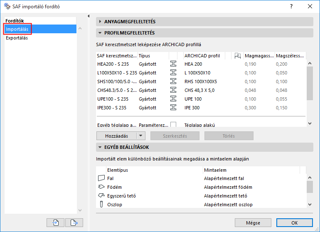Click profile icon in UPE100 row
The width and height of the screenshot is (320, 232).
173,99
